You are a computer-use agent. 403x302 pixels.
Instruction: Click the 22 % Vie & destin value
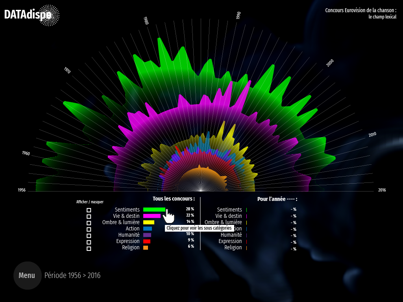pos(190,215)
